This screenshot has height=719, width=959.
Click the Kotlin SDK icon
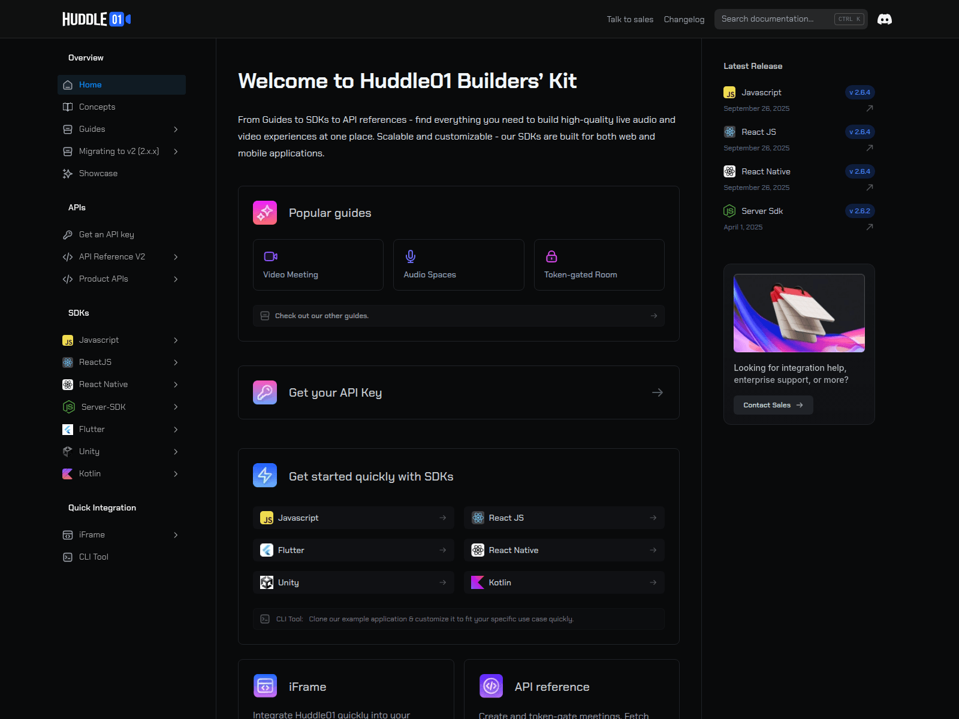(67, 473)
